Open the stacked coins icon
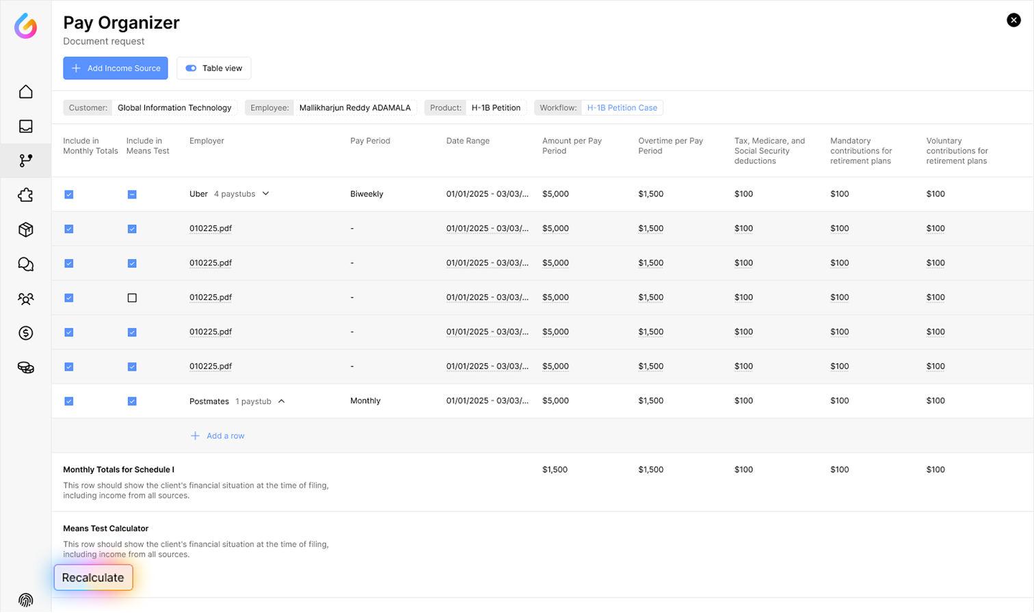The width and height of the screenshot is (1034, 614). (25, 368)
